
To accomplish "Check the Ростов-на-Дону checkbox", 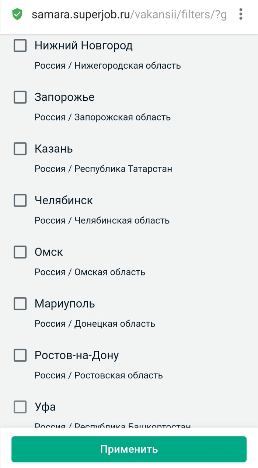I will (20, 356).
